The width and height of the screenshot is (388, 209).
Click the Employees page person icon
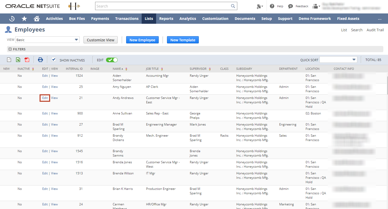[8, 30]
